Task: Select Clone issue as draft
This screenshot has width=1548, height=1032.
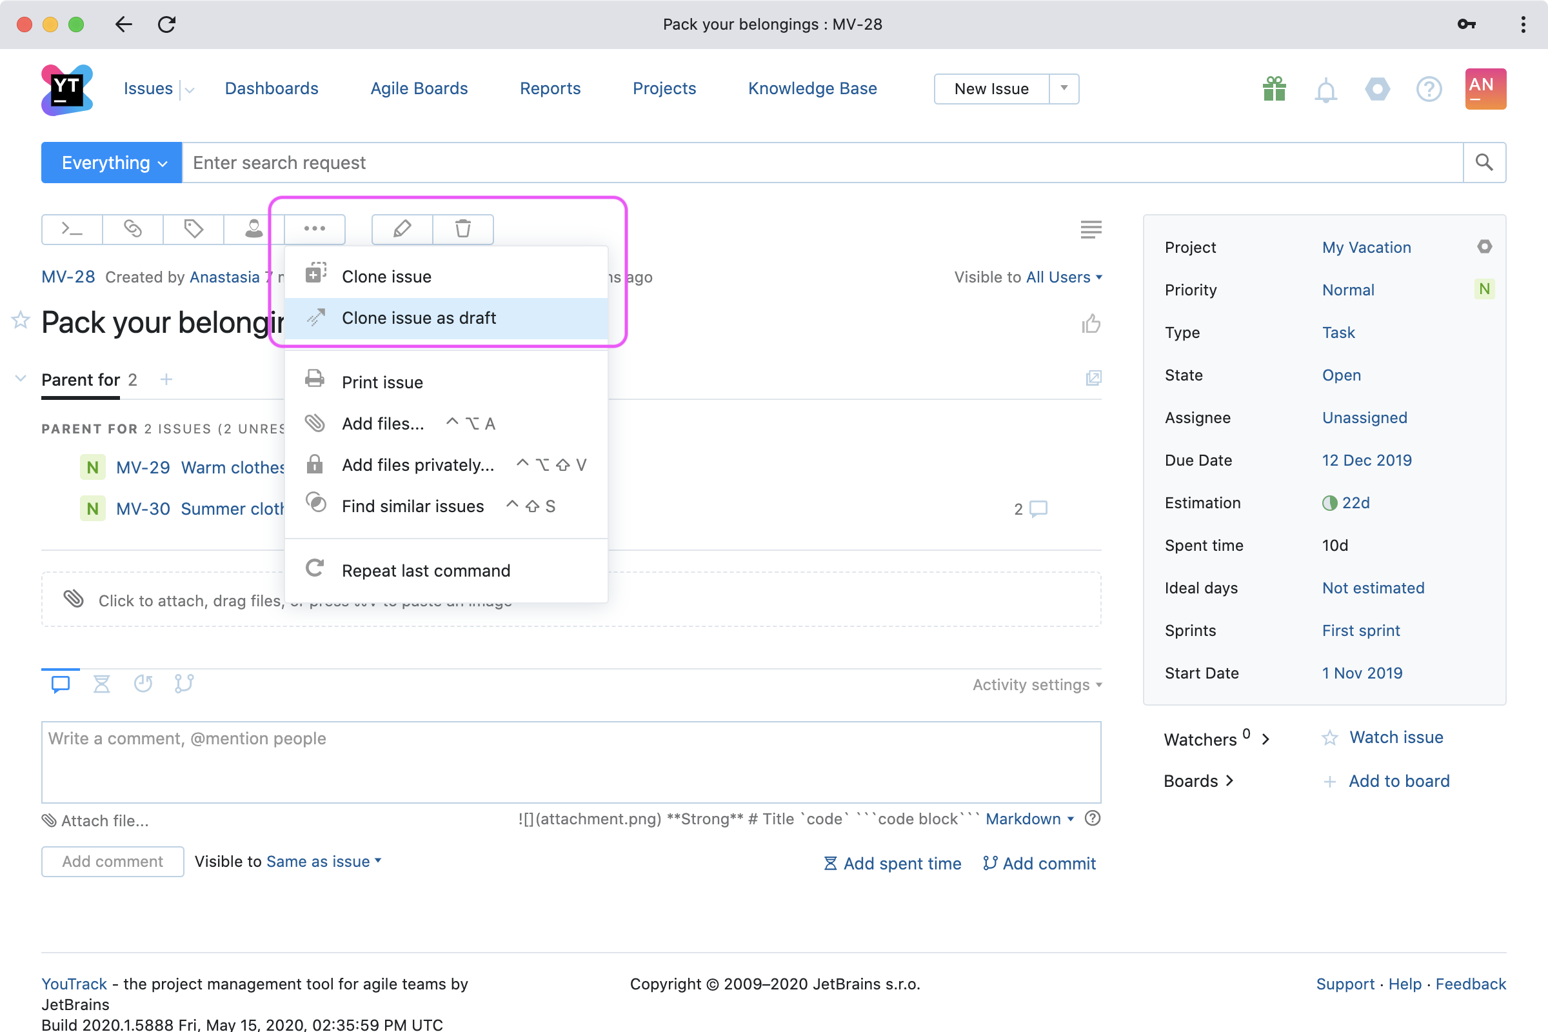Action: [419, 319]
